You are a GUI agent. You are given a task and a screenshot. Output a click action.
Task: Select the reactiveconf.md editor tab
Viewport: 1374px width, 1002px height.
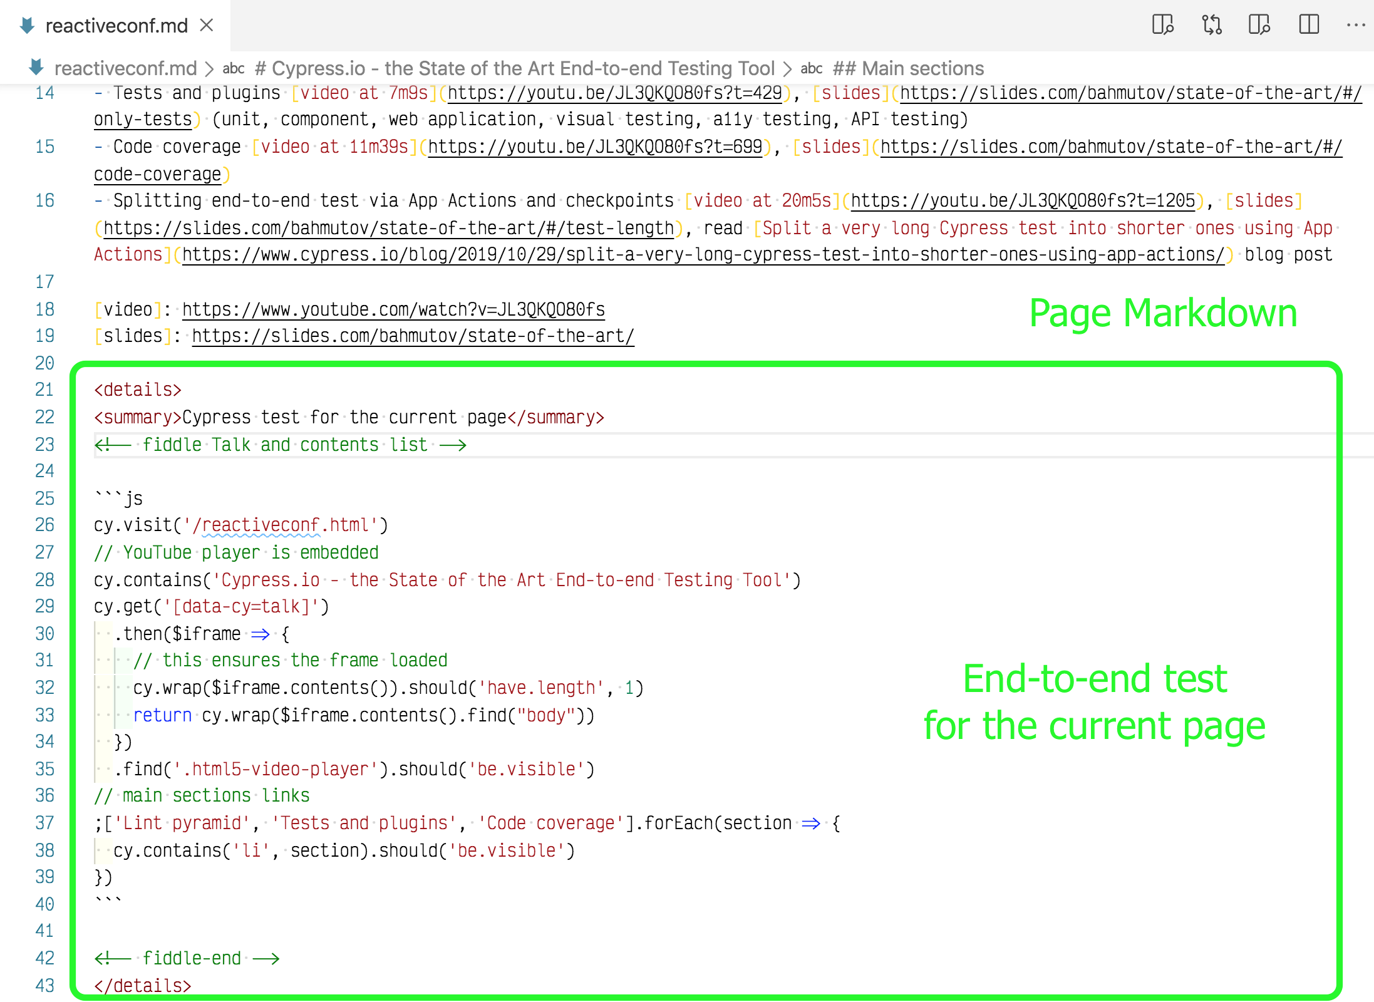coord(116,26)
